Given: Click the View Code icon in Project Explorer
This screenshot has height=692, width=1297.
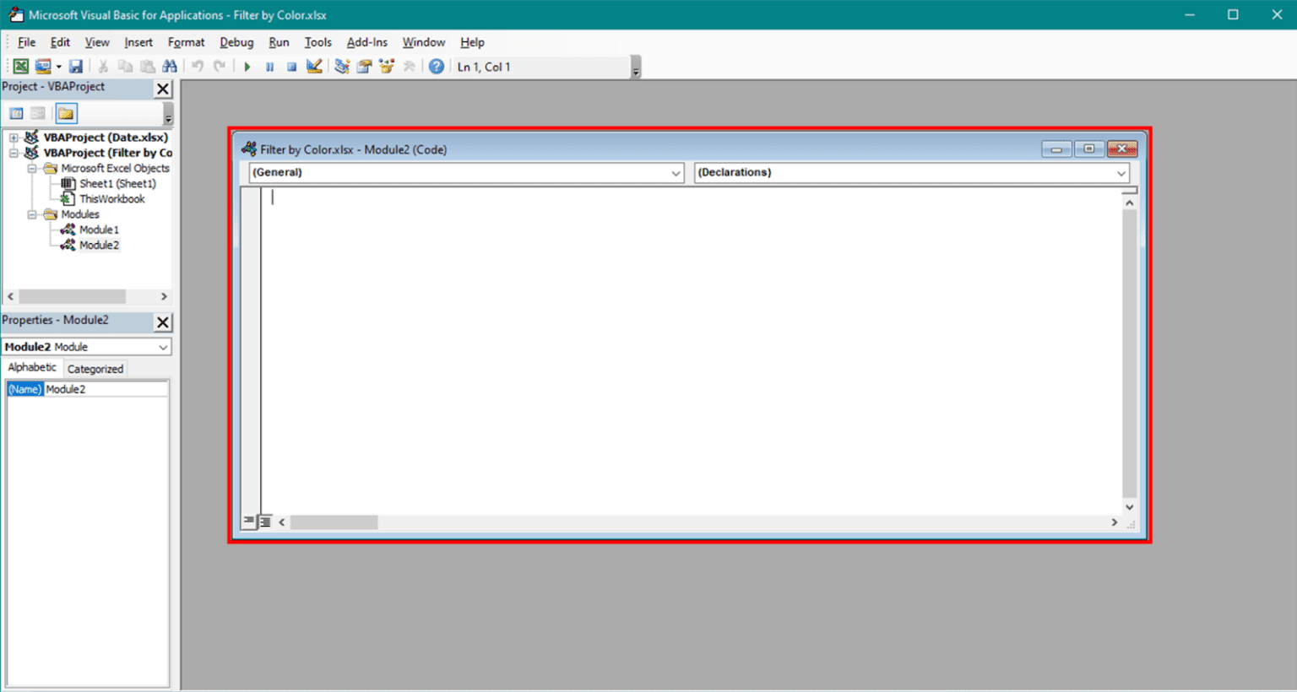Looking at the screenshot, I should click(15, 112).
